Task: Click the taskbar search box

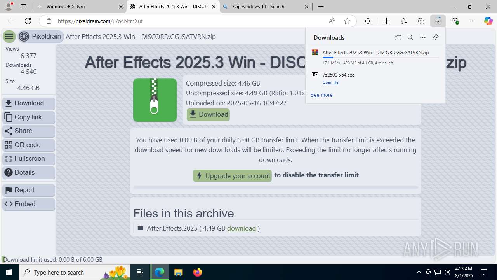Action: pyautogui.click(x=75, y=272)
